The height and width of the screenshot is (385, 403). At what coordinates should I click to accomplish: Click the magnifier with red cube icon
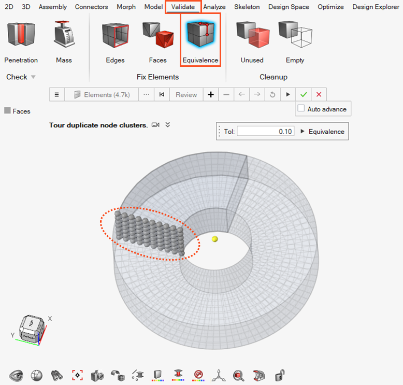click(x=238, y=376)
